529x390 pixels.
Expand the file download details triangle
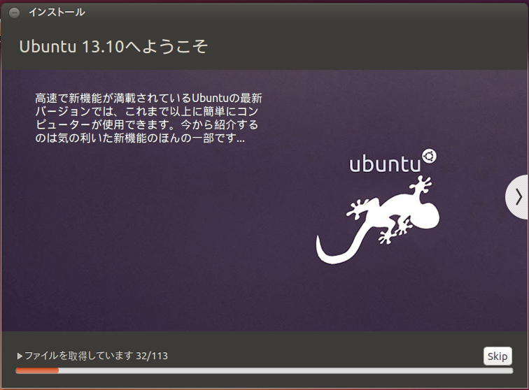(20, 356)
